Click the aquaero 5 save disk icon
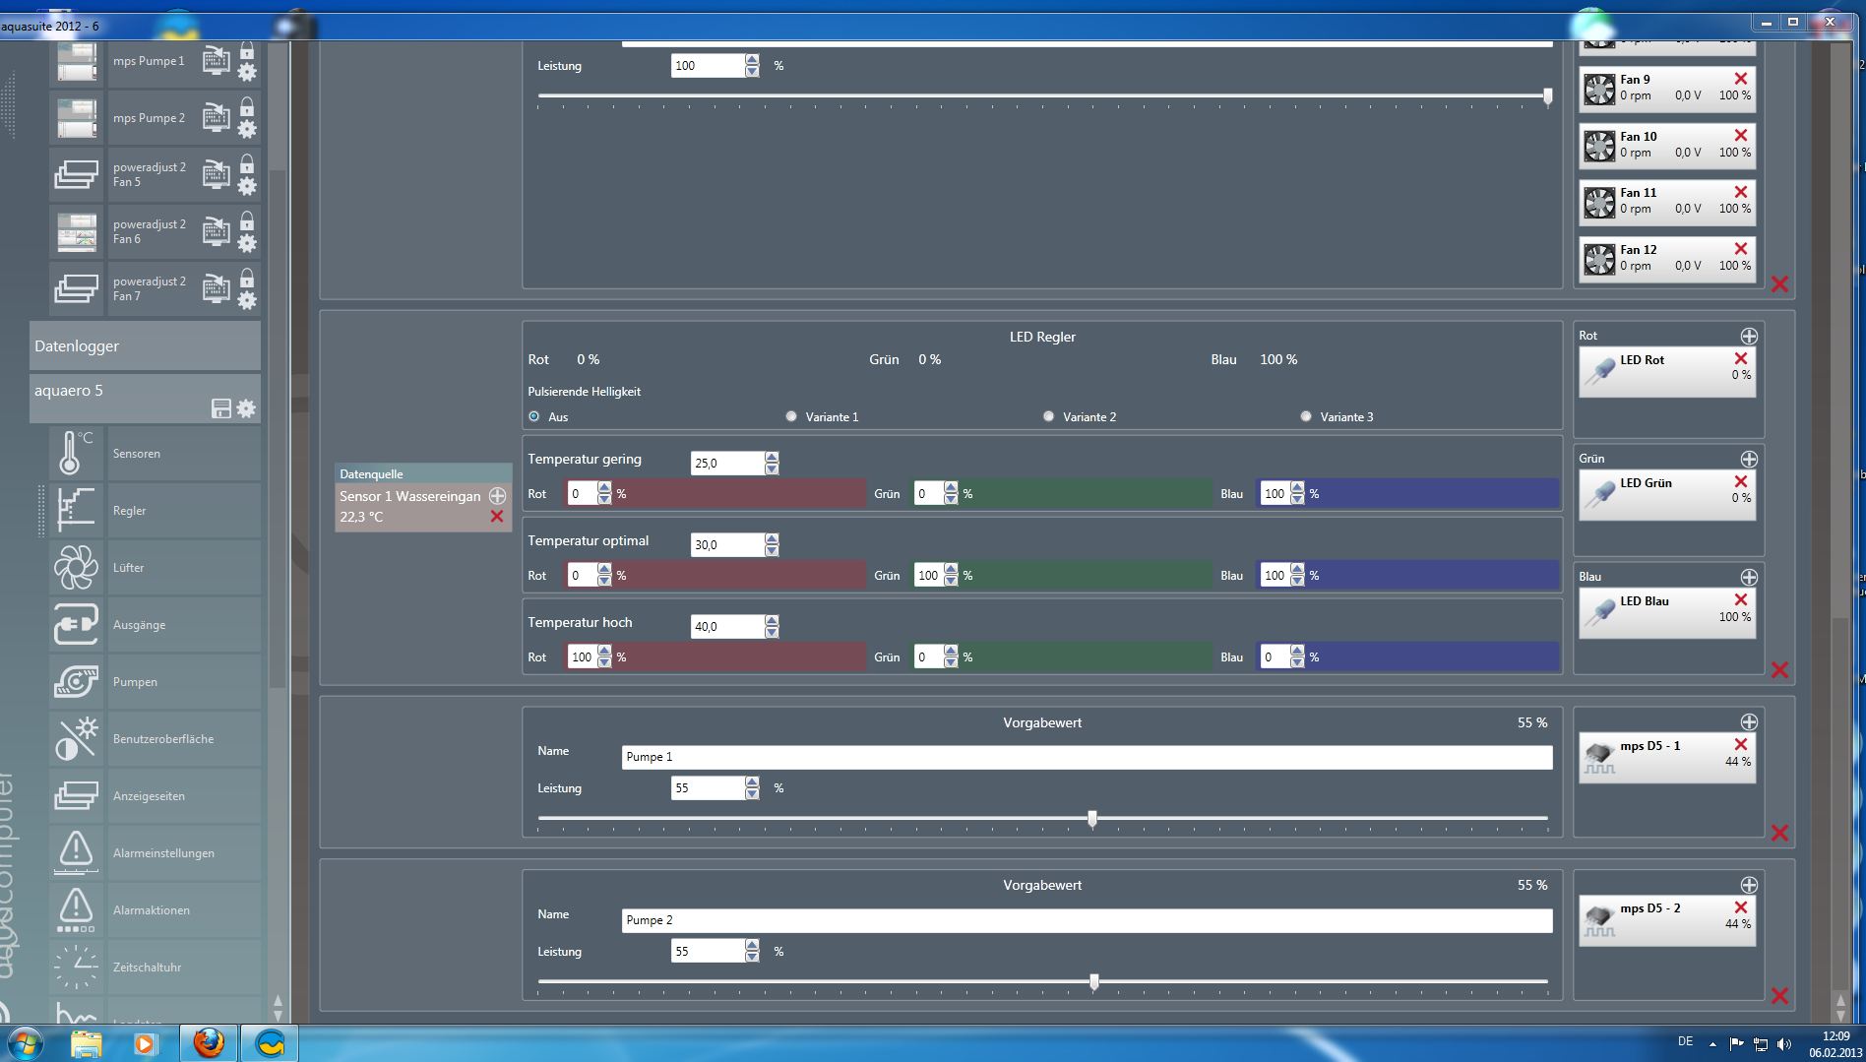The height and width of the screenshot is (1062, 1866). click(221, 408)
